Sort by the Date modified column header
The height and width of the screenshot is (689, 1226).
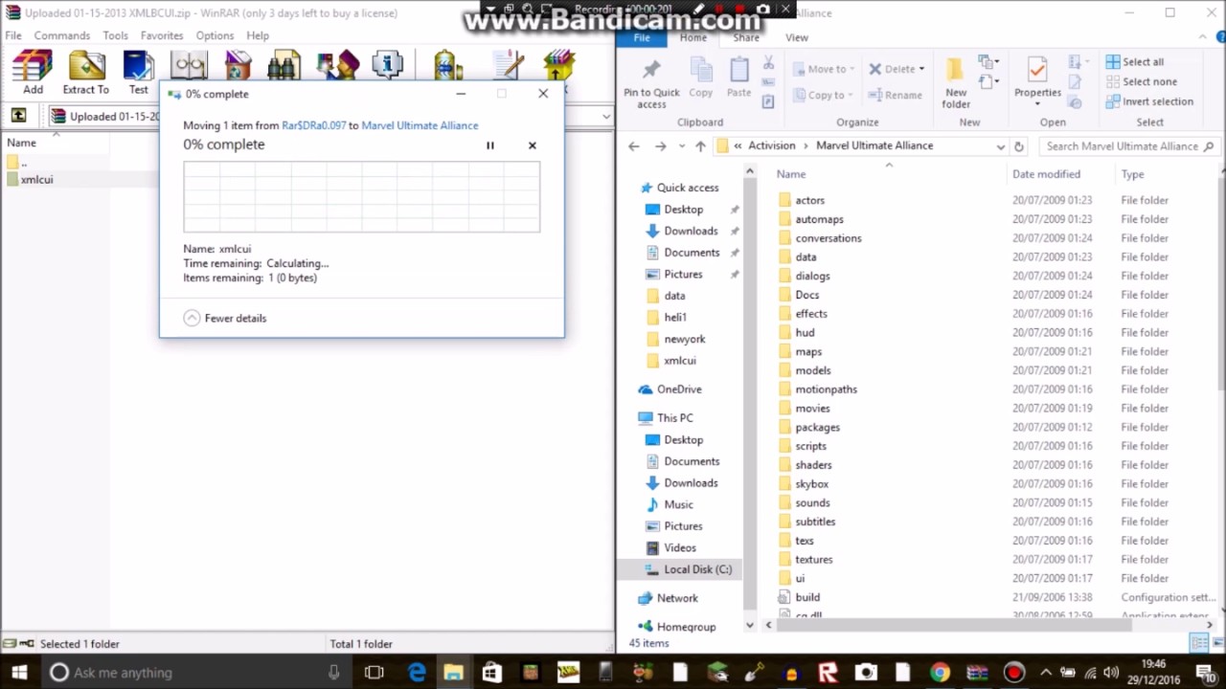(x=1046, y=174)
